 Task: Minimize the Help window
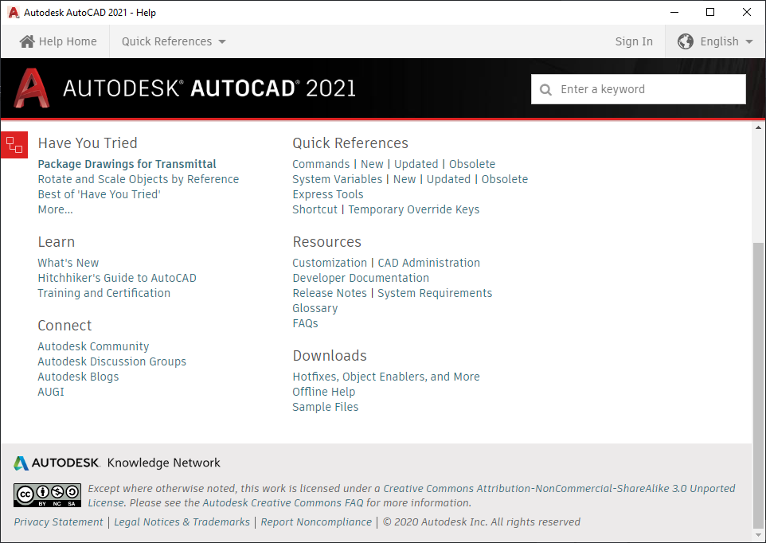click(674, 12)
